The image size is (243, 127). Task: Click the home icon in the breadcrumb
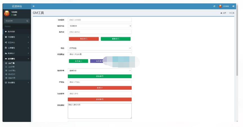pyautogui.click(x=221, y=13)
